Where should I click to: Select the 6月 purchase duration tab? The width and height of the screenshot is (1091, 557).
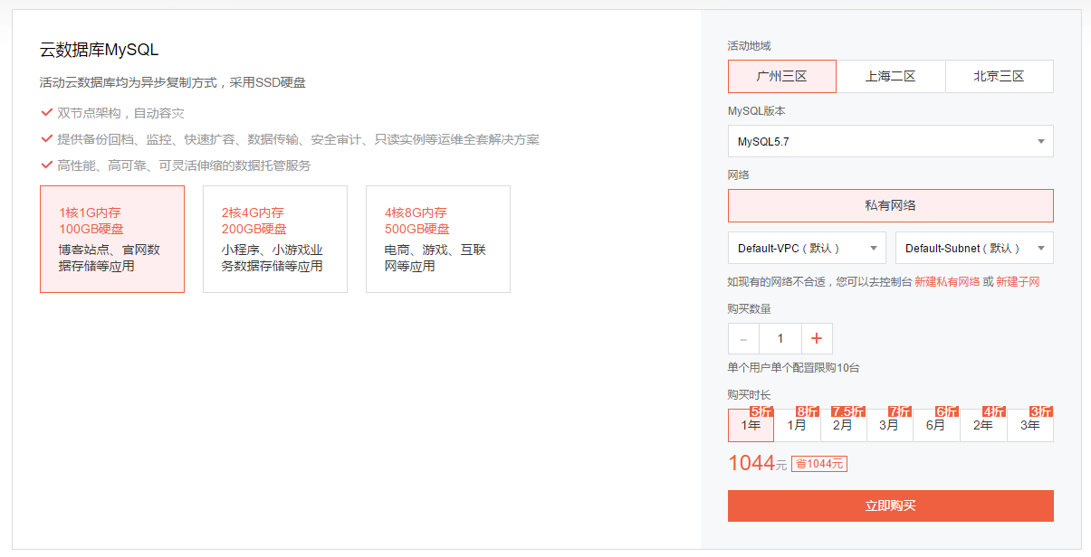point(935,426)
